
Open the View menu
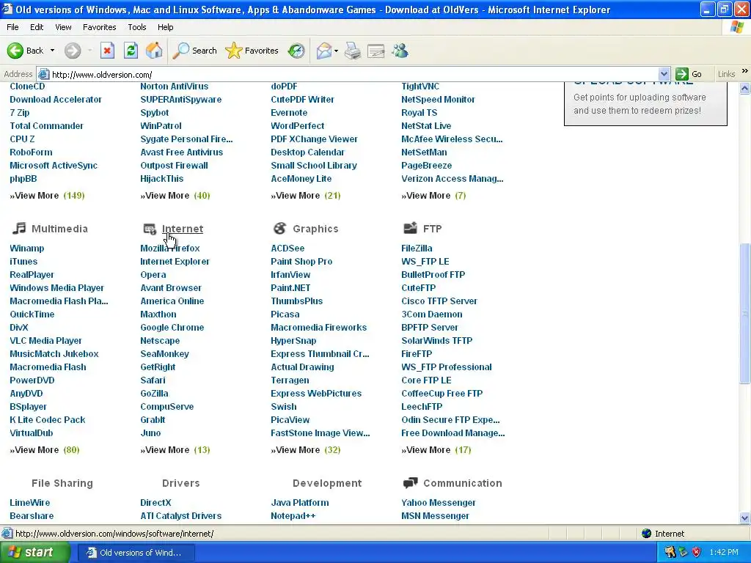coord(63,27)
